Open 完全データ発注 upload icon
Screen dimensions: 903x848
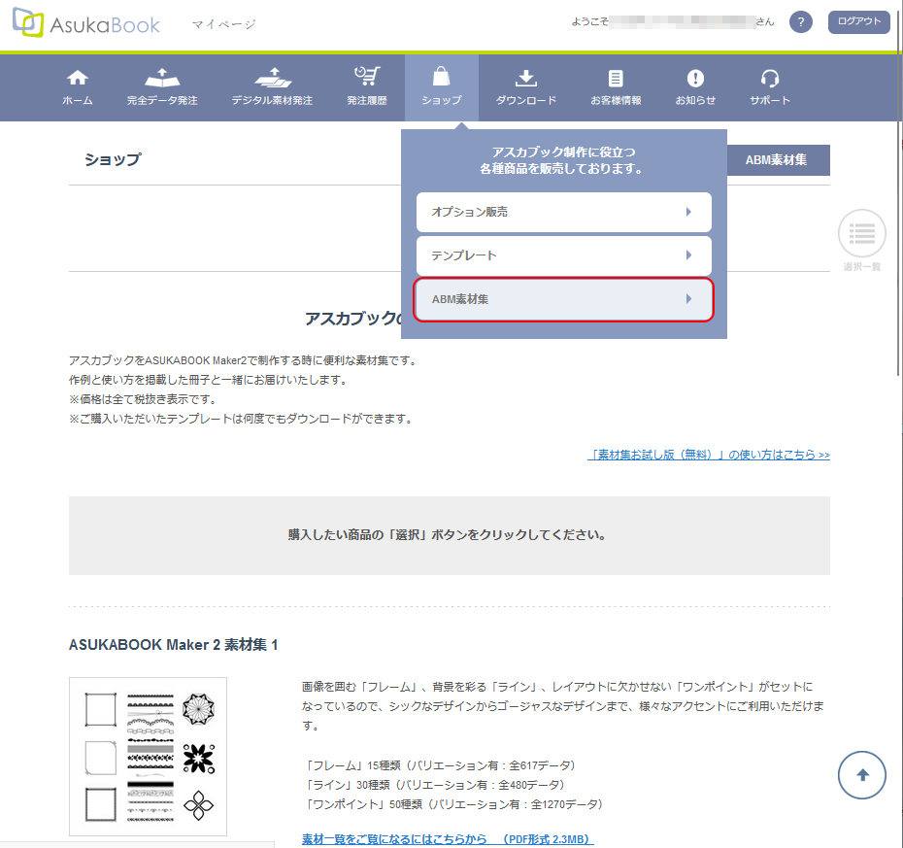[162, 78]
